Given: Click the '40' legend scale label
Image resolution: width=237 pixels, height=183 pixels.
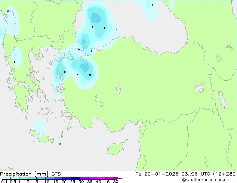Looking at the screenshot, I should (98, 182).
